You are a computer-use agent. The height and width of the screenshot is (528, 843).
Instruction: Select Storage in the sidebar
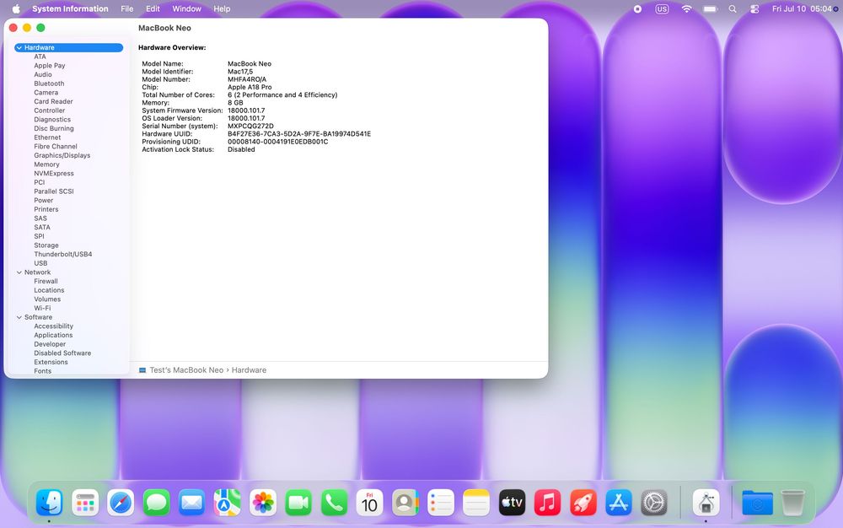46,245
